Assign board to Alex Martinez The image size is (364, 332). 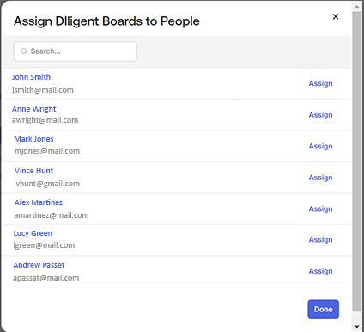(x=320, y=209)
